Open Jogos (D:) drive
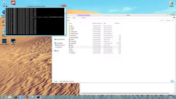Screen dimensions: 176x99 (x=59, y=47)
